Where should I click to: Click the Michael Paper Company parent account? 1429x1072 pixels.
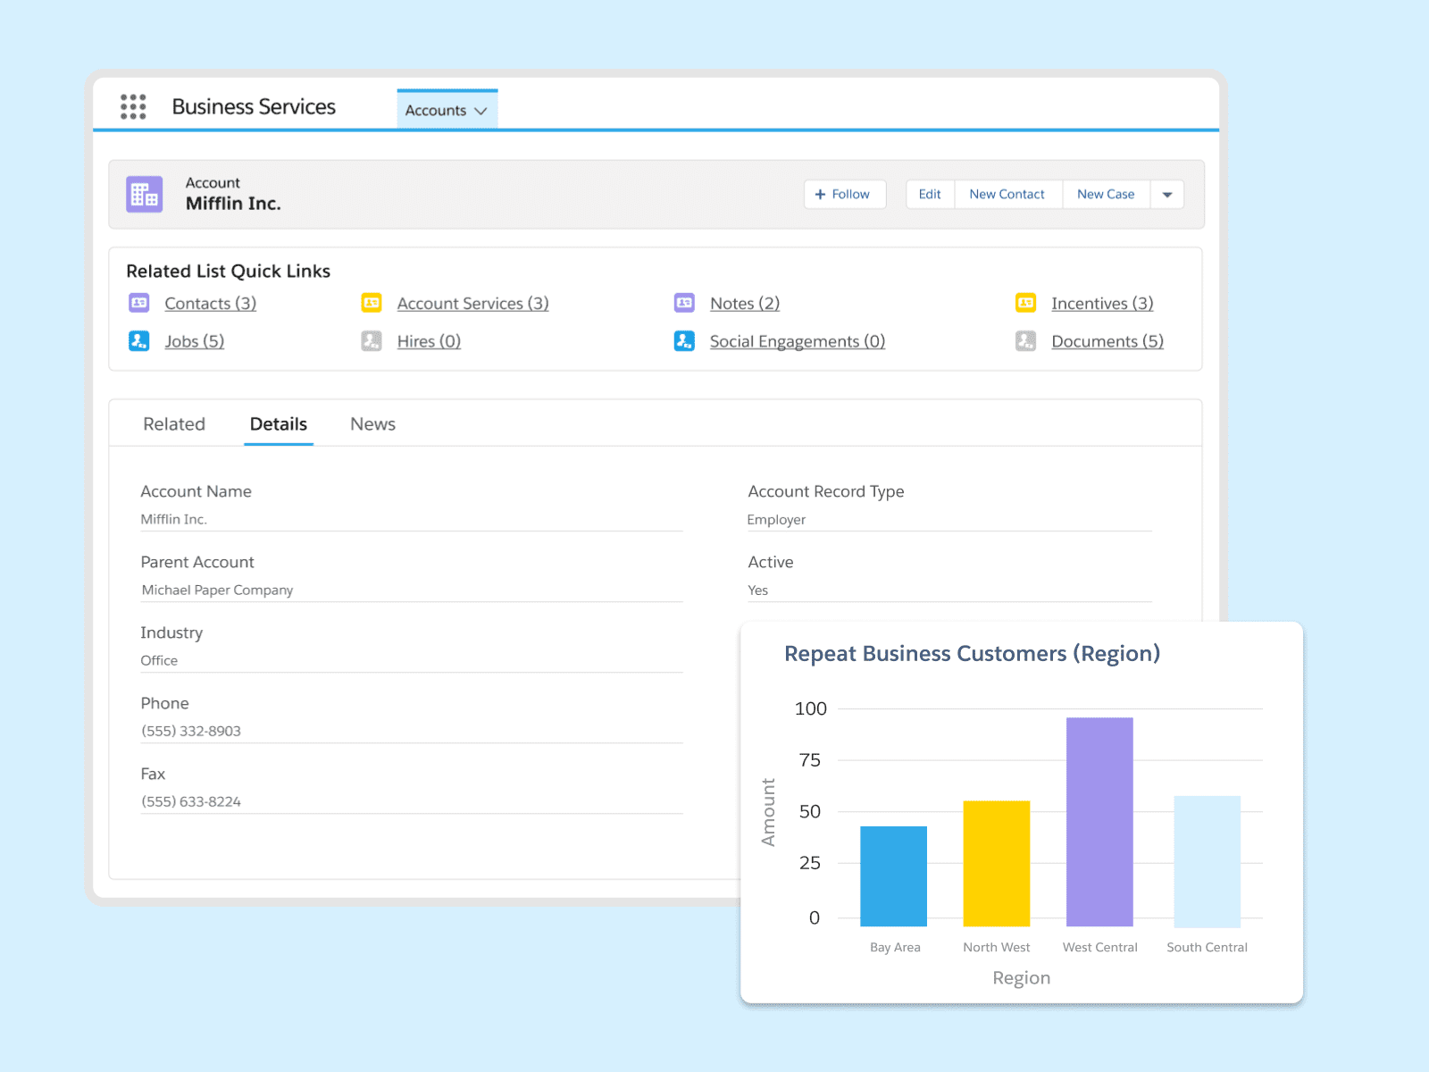(x=217, y=590)
